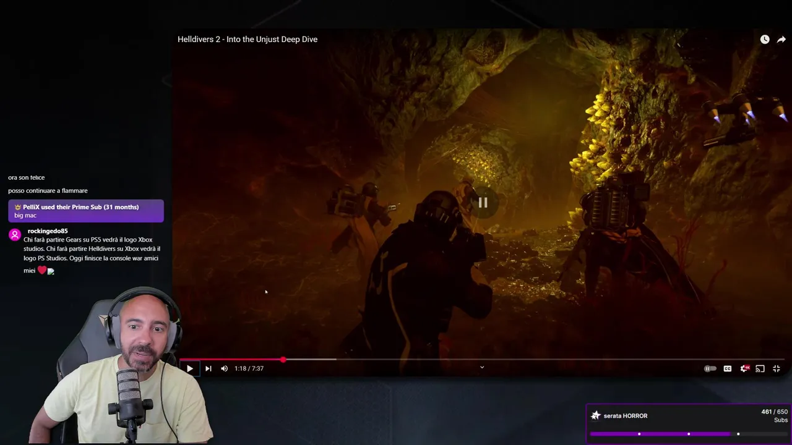Screen dimensions: 792x445
Task: Click the play button in the video player
Action: click(x=190, y=368)
